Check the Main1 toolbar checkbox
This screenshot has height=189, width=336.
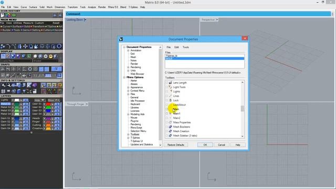coord(167,113)
